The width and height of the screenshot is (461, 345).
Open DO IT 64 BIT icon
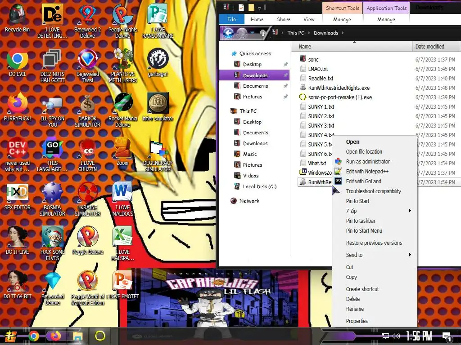[18, 284]
